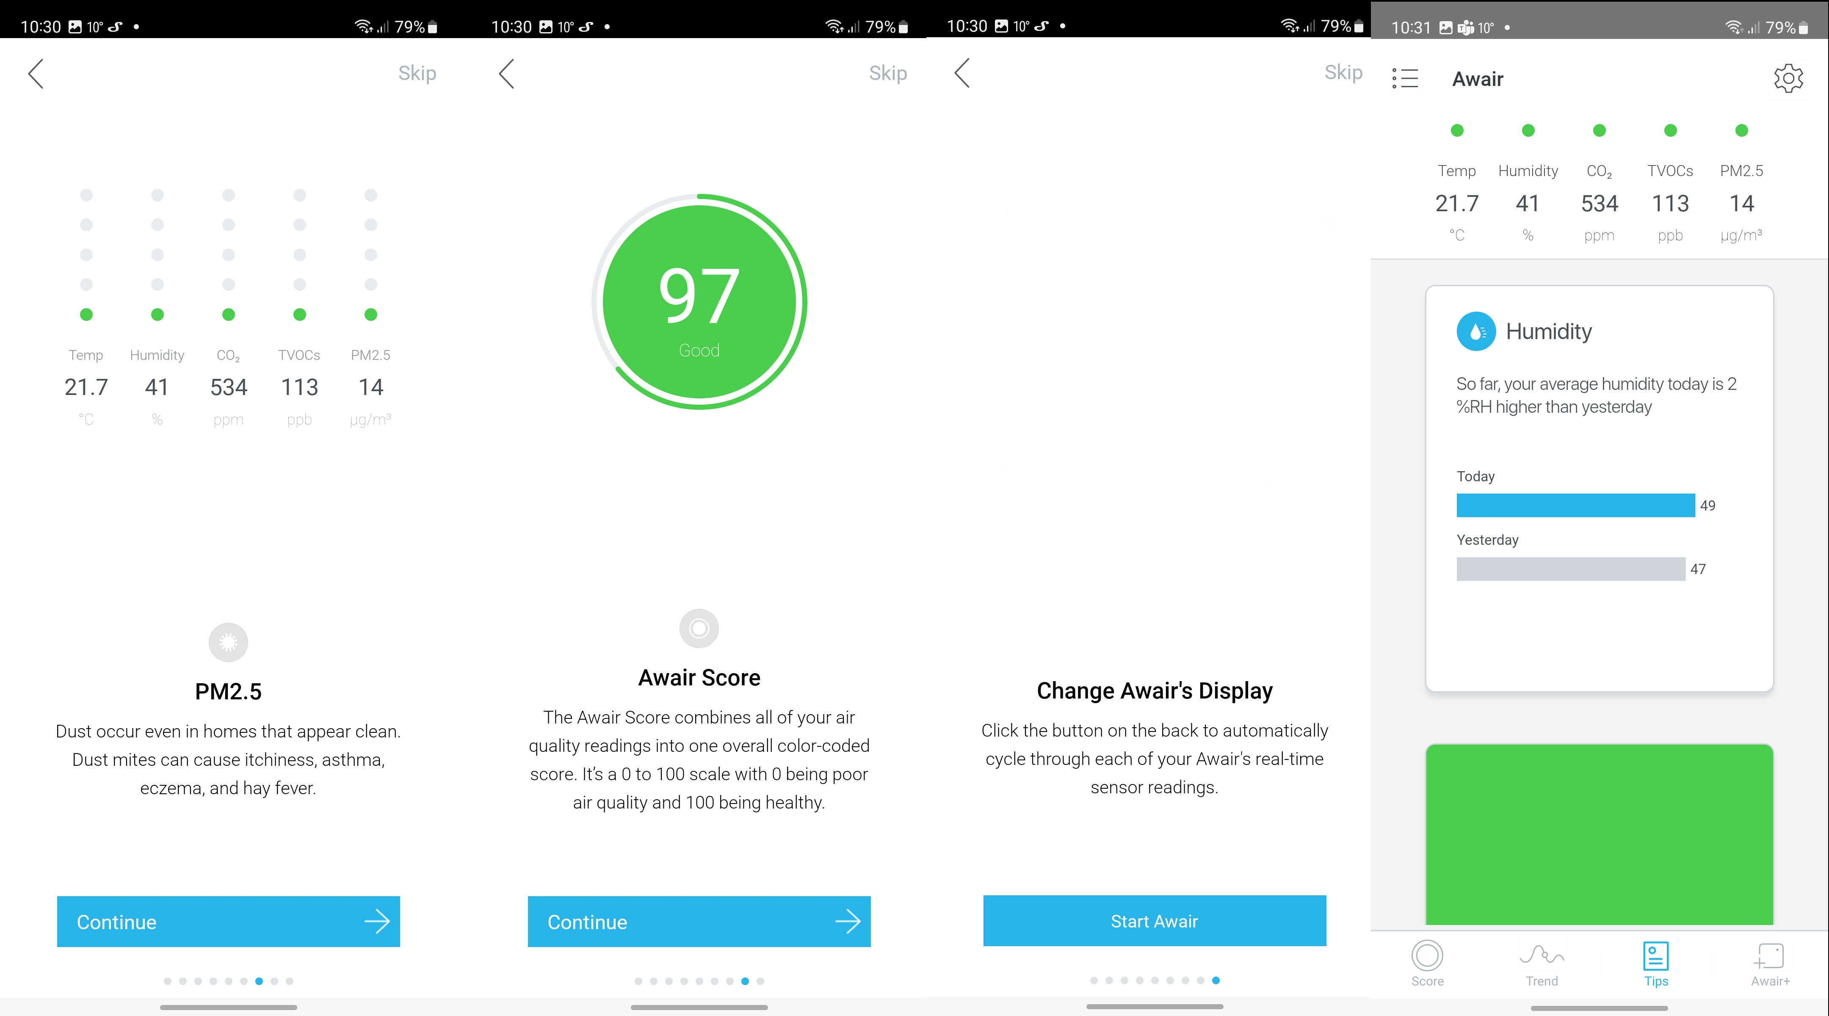Tap the PM2.5 dust icon
This screenshot has width=1829, height=1016.
228,643
